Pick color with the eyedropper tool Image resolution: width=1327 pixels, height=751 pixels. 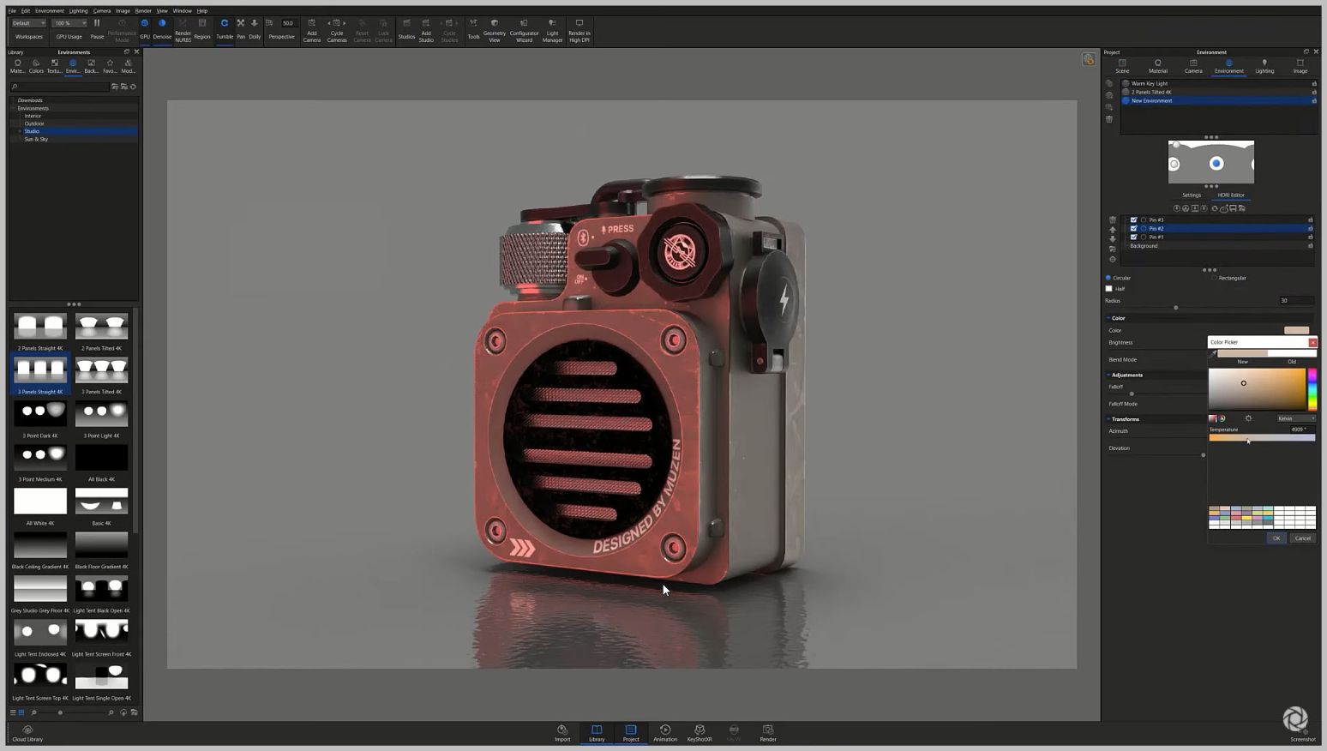tap(1213, 353)
